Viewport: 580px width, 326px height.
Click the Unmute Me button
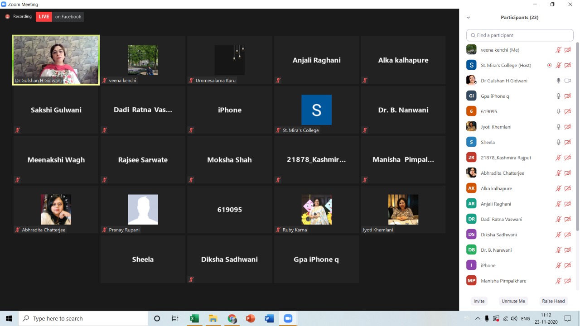pos(513,301)
